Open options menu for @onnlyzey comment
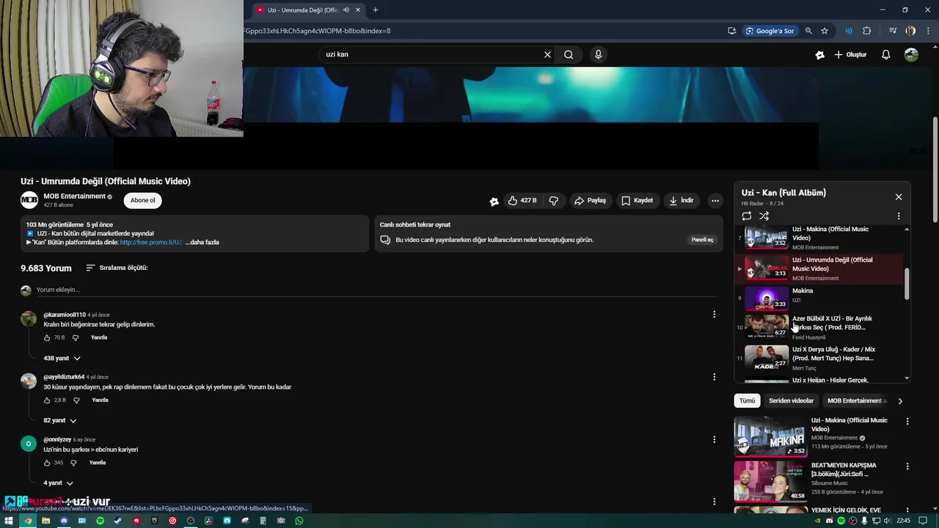Image resolution: width=939 pixels, height=528 pixels. 714,439
